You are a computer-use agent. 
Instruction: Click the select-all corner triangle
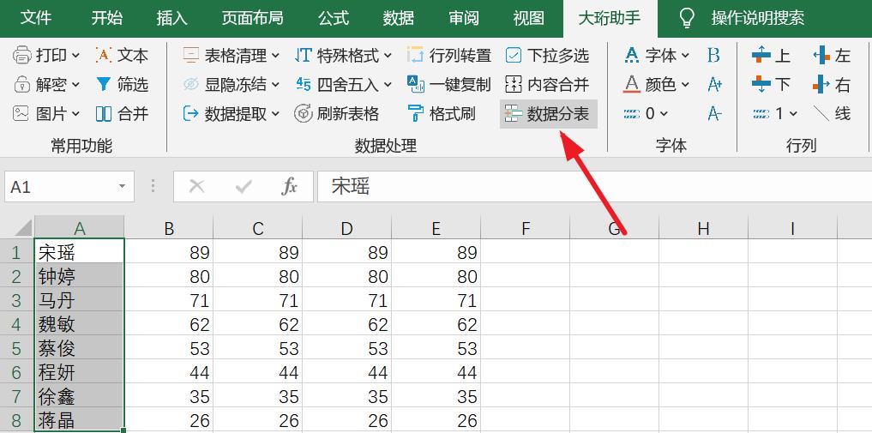pos(22,227)
